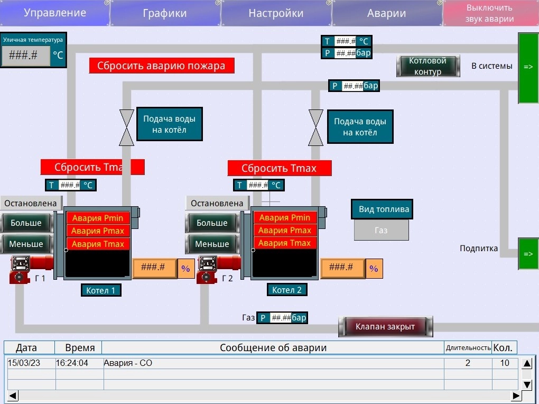
Task: Open the Настройки tab
Action: (276, 13)
